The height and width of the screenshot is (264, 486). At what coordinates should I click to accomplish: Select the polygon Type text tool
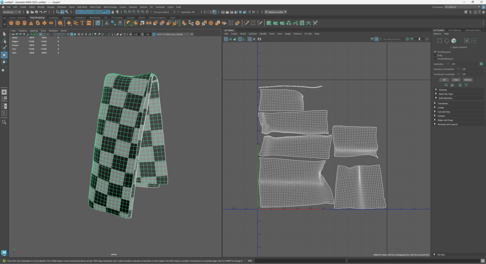point(82,23)
